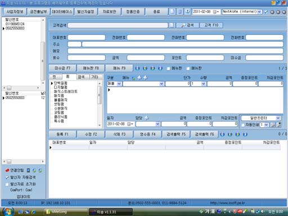
Task: Click first record navigation icon after 검색출력 F6
Action: (x=222, y=134)
